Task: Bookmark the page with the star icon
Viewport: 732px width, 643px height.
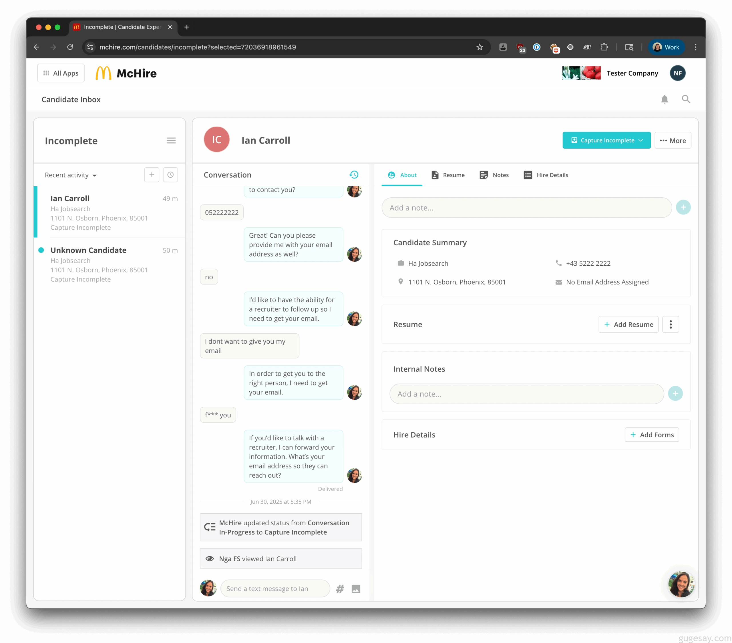Action: click(480, 47)
